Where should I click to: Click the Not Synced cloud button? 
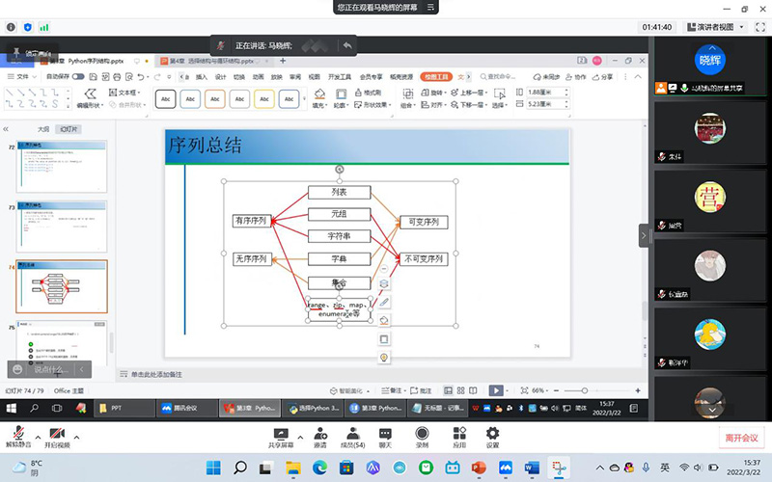546,77
